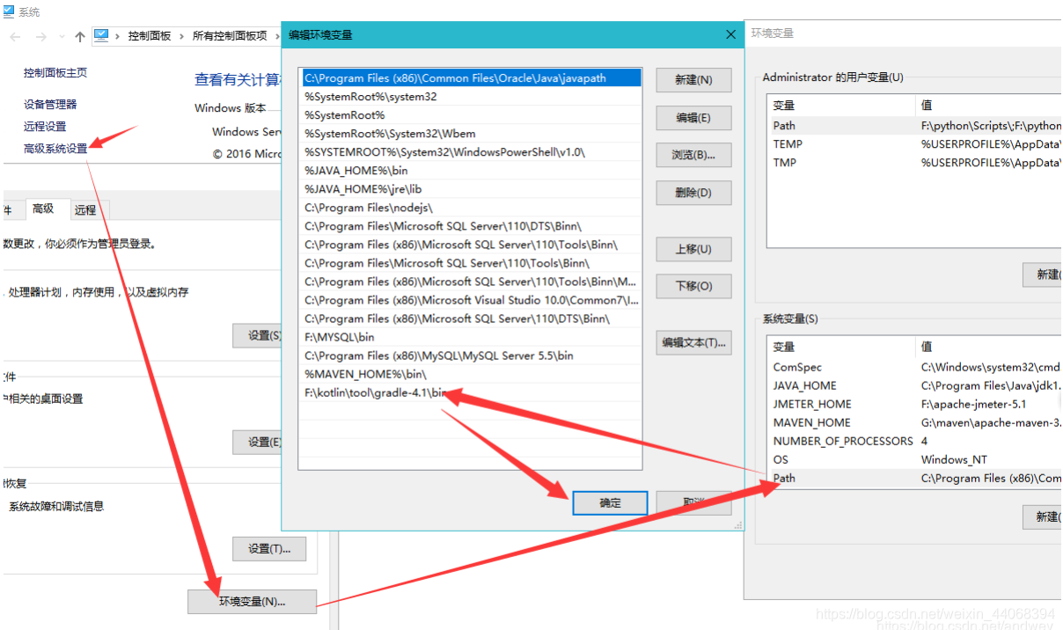Select user variable TEMP row
The height and width of the screenshot is (630, 1063).
pos(914,144)
